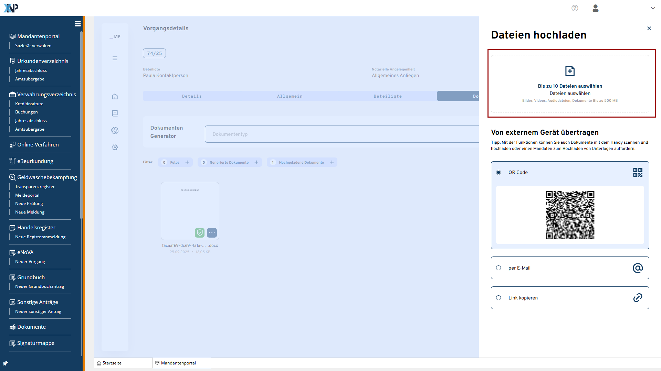Open the facaaf69 docx document thumbnail
The width and height of the screenshot is (661, 371).
(x=190, y=211)
